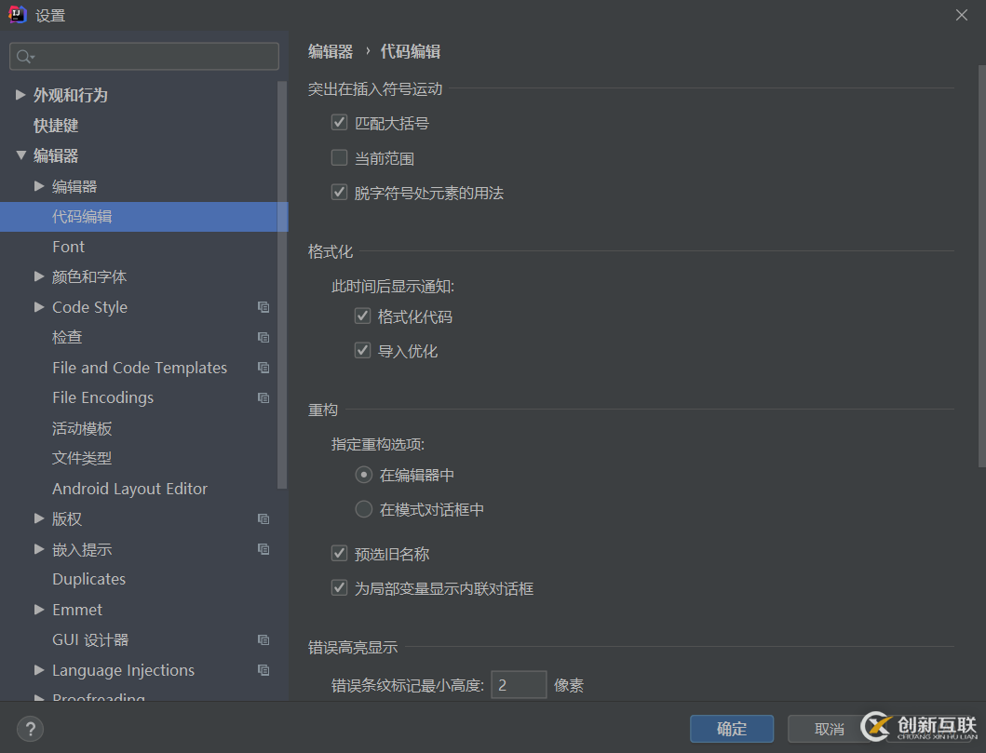
Task: Click the 确定 button
Action: [x=732, y=729]
